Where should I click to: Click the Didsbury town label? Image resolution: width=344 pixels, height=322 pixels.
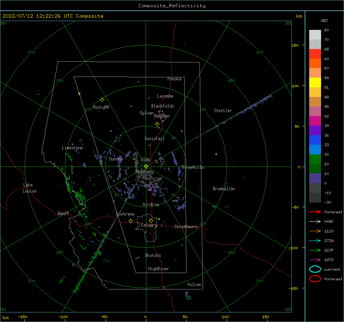144,172
